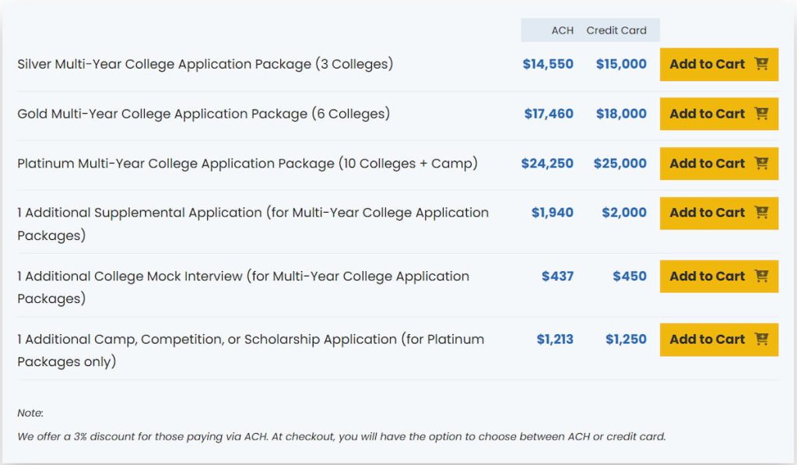Click the $450 Credit Card mock interview price
Screen dimensions: 797x465
click(x=627, y=276)
